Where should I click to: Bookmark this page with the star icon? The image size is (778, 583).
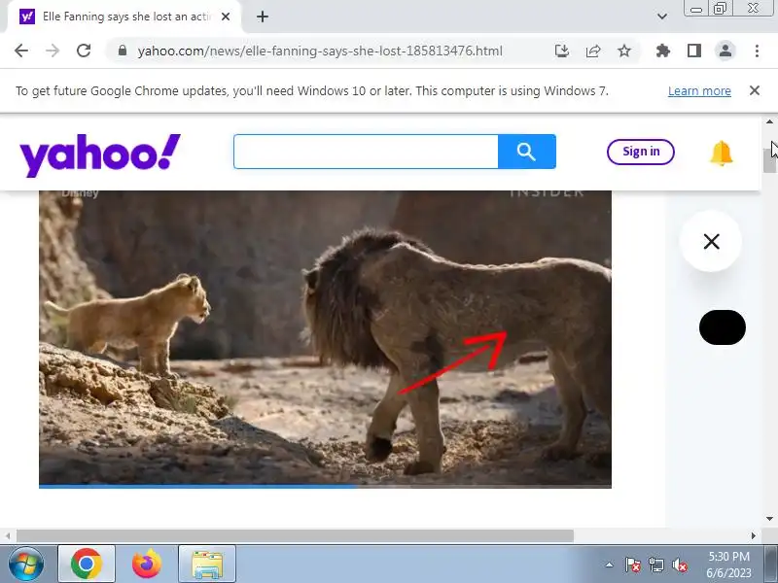[624, 51]
